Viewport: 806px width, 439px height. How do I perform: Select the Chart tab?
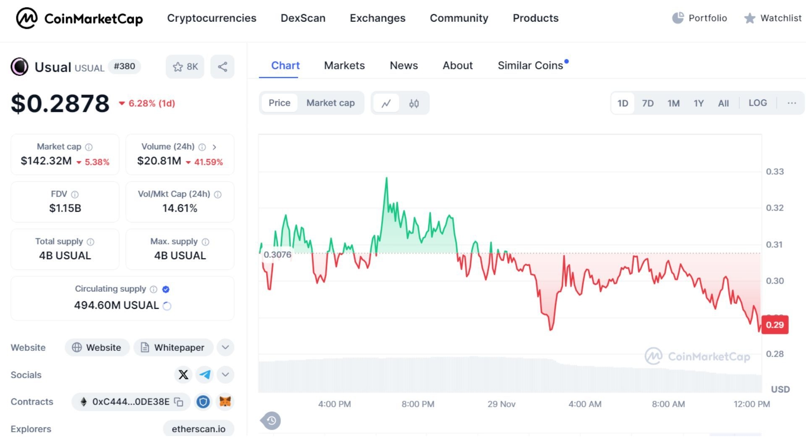click(x=285, y=65)
